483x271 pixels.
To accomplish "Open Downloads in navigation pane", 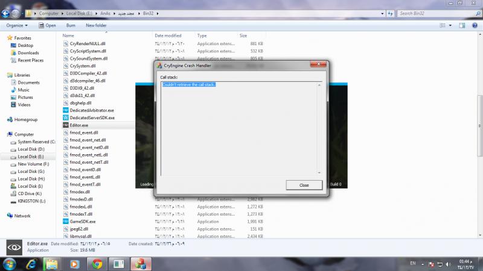I will (28, 53).
